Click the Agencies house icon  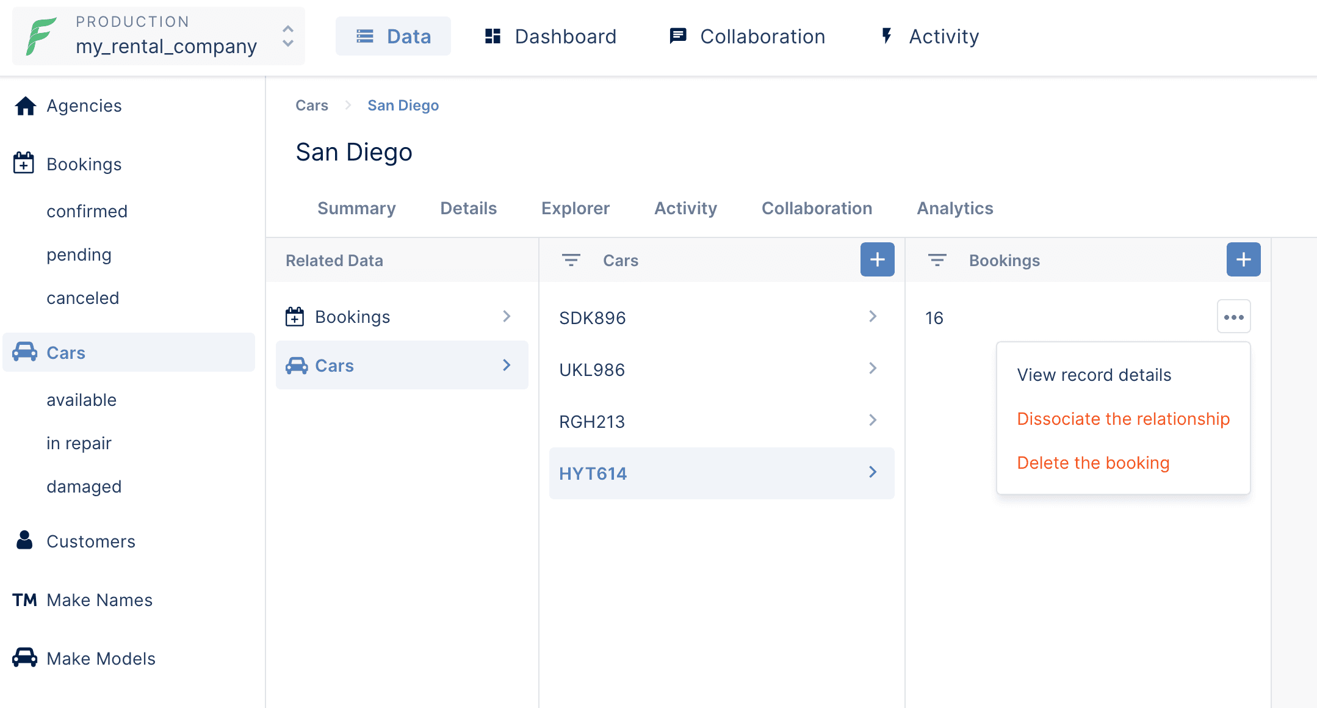pyautogui.click(x=25, y=106)
